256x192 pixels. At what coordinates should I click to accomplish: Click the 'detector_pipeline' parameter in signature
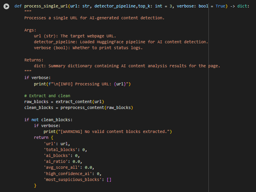(x=115, y=6)
